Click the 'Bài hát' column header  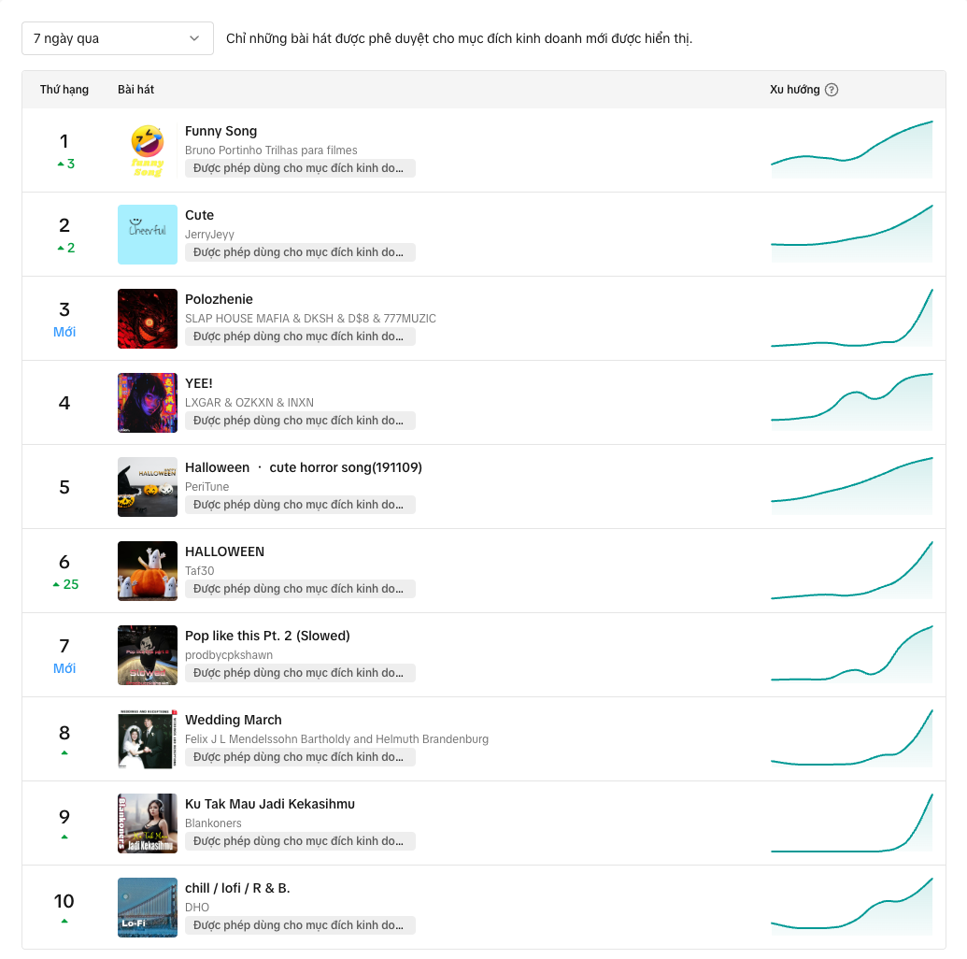tap(135, 90)
